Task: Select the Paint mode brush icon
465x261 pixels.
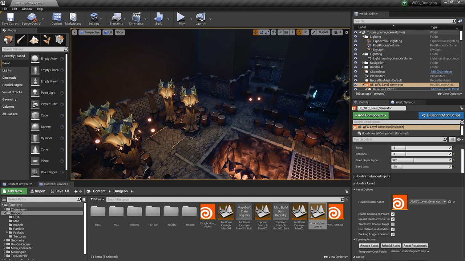Action: (21, 40)
